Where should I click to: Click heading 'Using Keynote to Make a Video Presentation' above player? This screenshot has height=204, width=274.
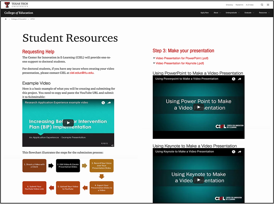[195, 146]
